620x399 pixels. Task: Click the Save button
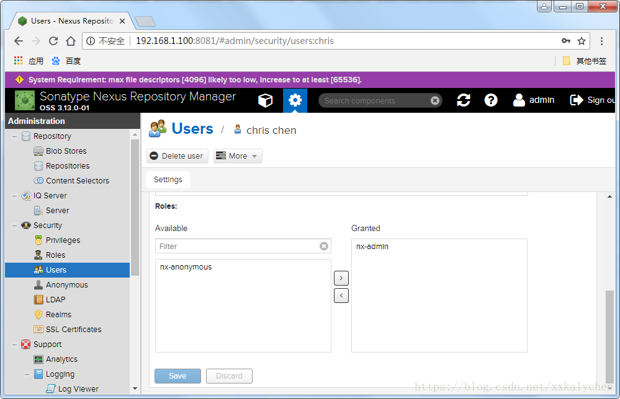[x=177, y=376]
